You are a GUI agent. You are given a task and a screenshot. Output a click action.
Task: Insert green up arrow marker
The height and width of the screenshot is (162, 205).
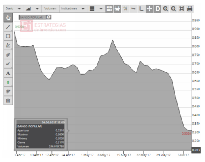click(x=8, y=82)
